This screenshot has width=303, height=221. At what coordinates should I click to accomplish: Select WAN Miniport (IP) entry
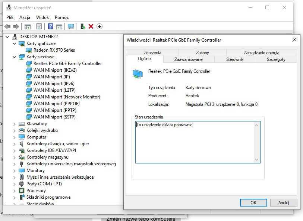coord(52,77)
